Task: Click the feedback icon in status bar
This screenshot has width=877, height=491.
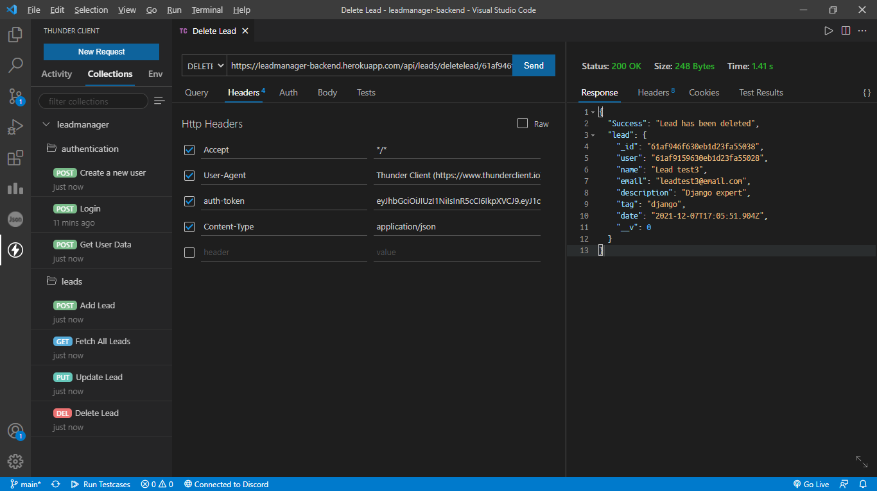Action: click(x=844, y=485)
